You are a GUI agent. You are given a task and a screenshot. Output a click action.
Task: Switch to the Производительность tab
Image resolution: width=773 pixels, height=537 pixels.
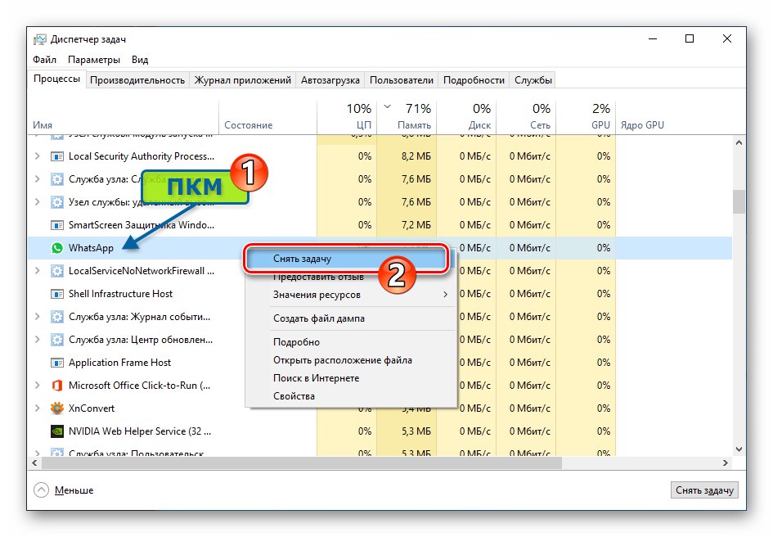click(x=137, y=80)
